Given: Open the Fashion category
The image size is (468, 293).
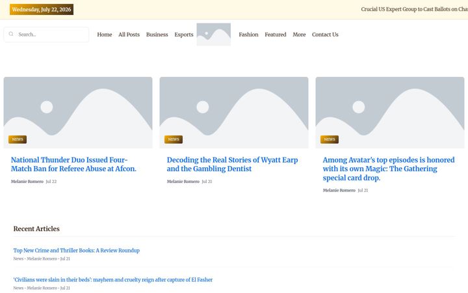Looking at the screenshot, I should pos(248,35).
